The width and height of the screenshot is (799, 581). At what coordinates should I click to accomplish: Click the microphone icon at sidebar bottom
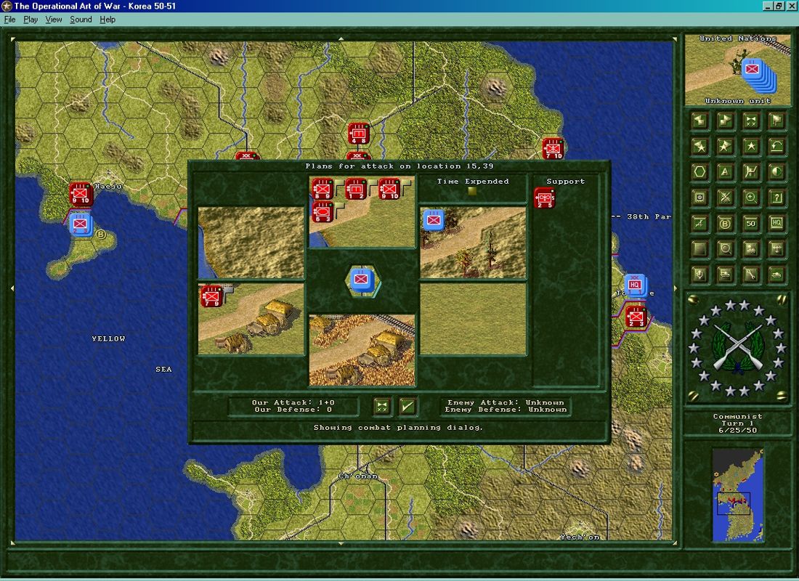point(699,274)
